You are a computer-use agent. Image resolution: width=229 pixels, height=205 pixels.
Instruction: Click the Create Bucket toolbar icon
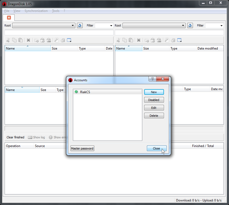click(43, 40)
